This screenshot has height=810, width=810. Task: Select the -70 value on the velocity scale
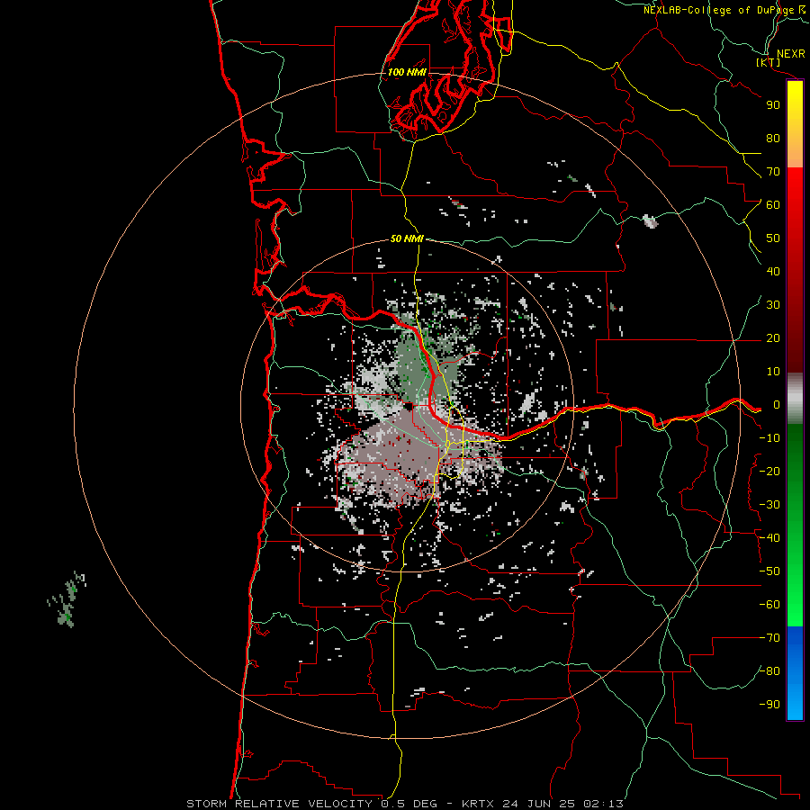[769, 638]
